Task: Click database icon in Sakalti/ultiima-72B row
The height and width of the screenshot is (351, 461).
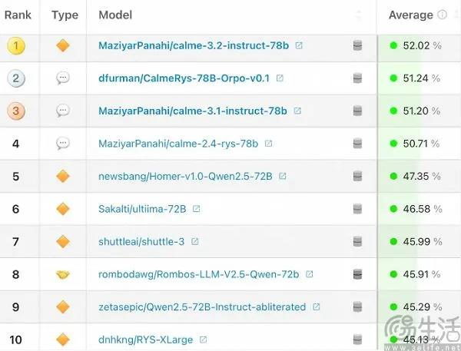Action: (357, 209)
